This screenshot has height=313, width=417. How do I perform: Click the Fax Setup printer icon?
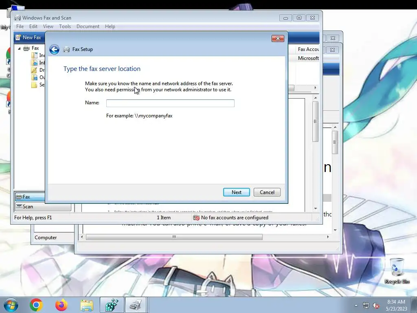[66, 49]
